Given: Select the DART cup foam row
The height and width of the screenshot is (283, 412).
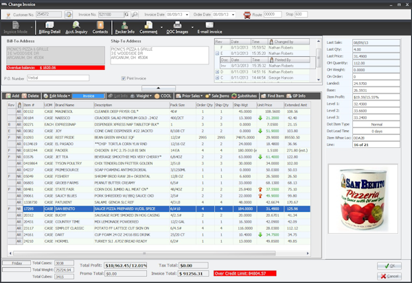Looking at the screenshot, I should pyautogui.click(x=159, y=235).
